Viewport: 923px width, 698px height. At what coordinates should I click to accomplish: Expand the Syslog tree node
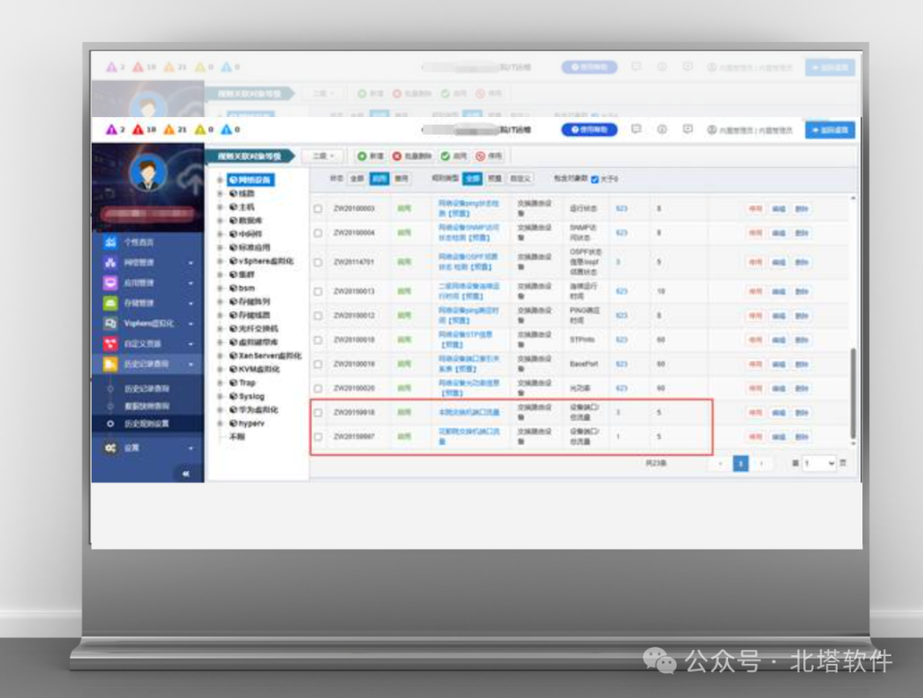tap(220, 396)
